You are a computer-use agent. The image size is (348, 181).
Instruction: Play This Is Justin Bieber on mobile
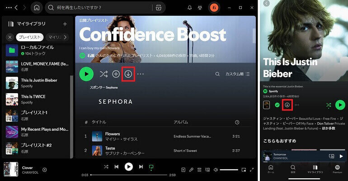(x=340, y=105)
